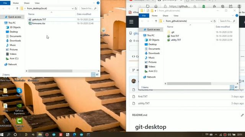Refresh the from_desktop(local) folder view
Screen dimensions: 245x137
point(76,8)
